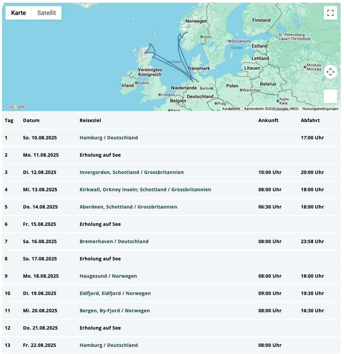Click the Dänemark country label on map
This screenshot has width=344, height=354.
click(199, 68)
